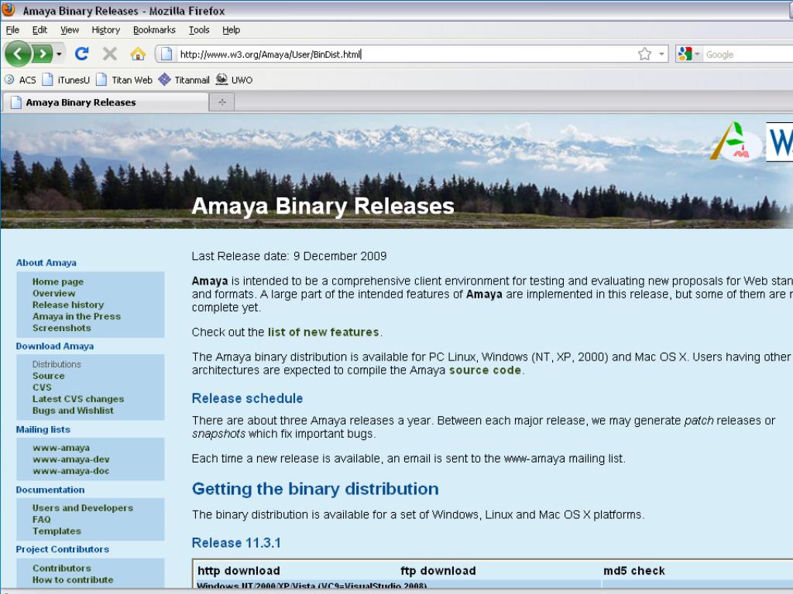This screenshot has height=594, width=793.
Task: Open the Templates sidebar link
Action: click(x=57, y=531)
